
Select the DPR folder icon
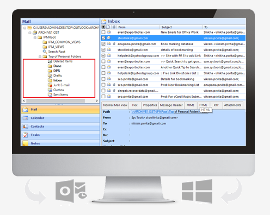(50, 71)
